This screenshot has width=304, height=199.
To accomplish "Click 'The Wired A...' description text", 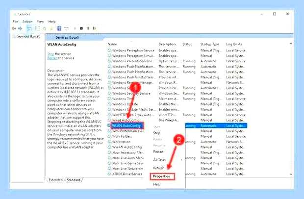I will 169,120.
